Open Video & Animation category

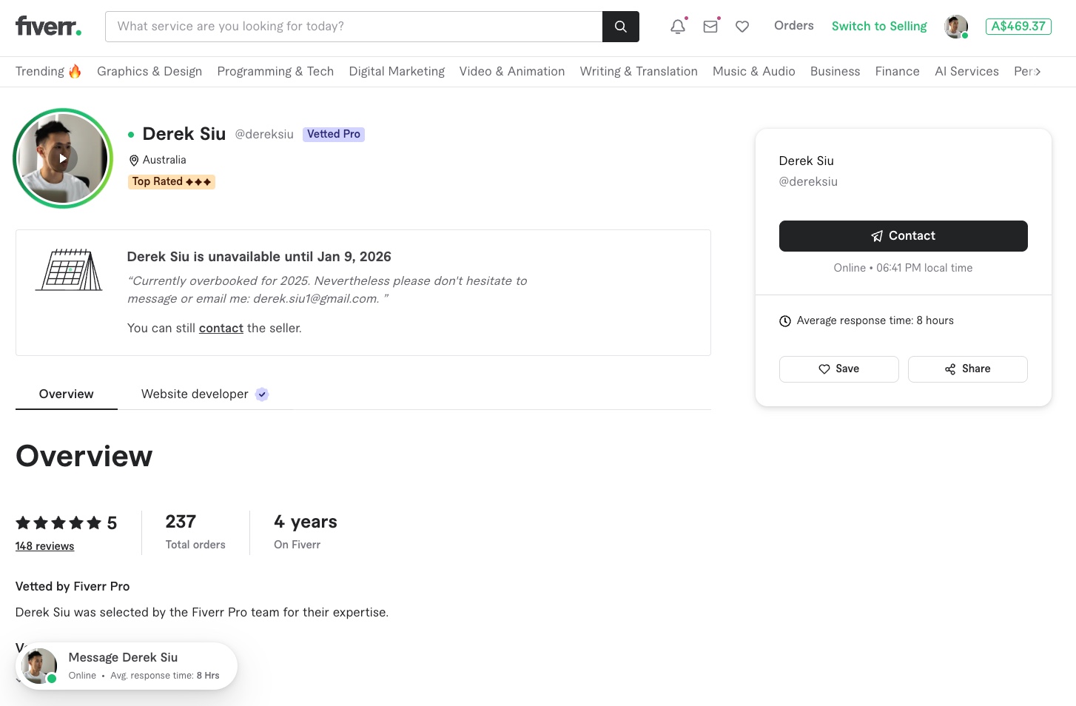512,71
